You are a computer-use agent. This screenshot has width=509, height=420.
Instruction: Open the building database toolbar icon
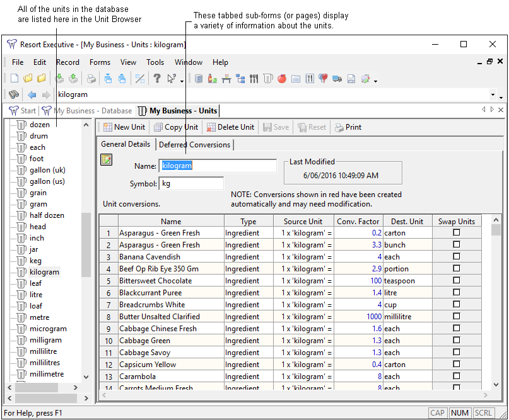198,79
